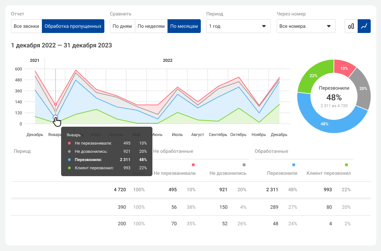Click Не перезванивали column header

point(175,173)
